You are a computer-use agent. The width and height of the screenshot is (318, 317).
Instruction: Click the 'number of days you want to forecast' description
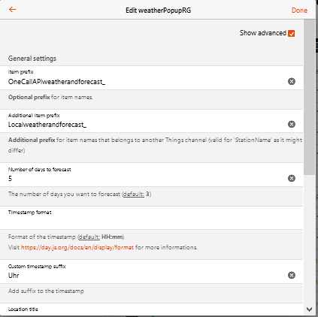pos(80,194)
